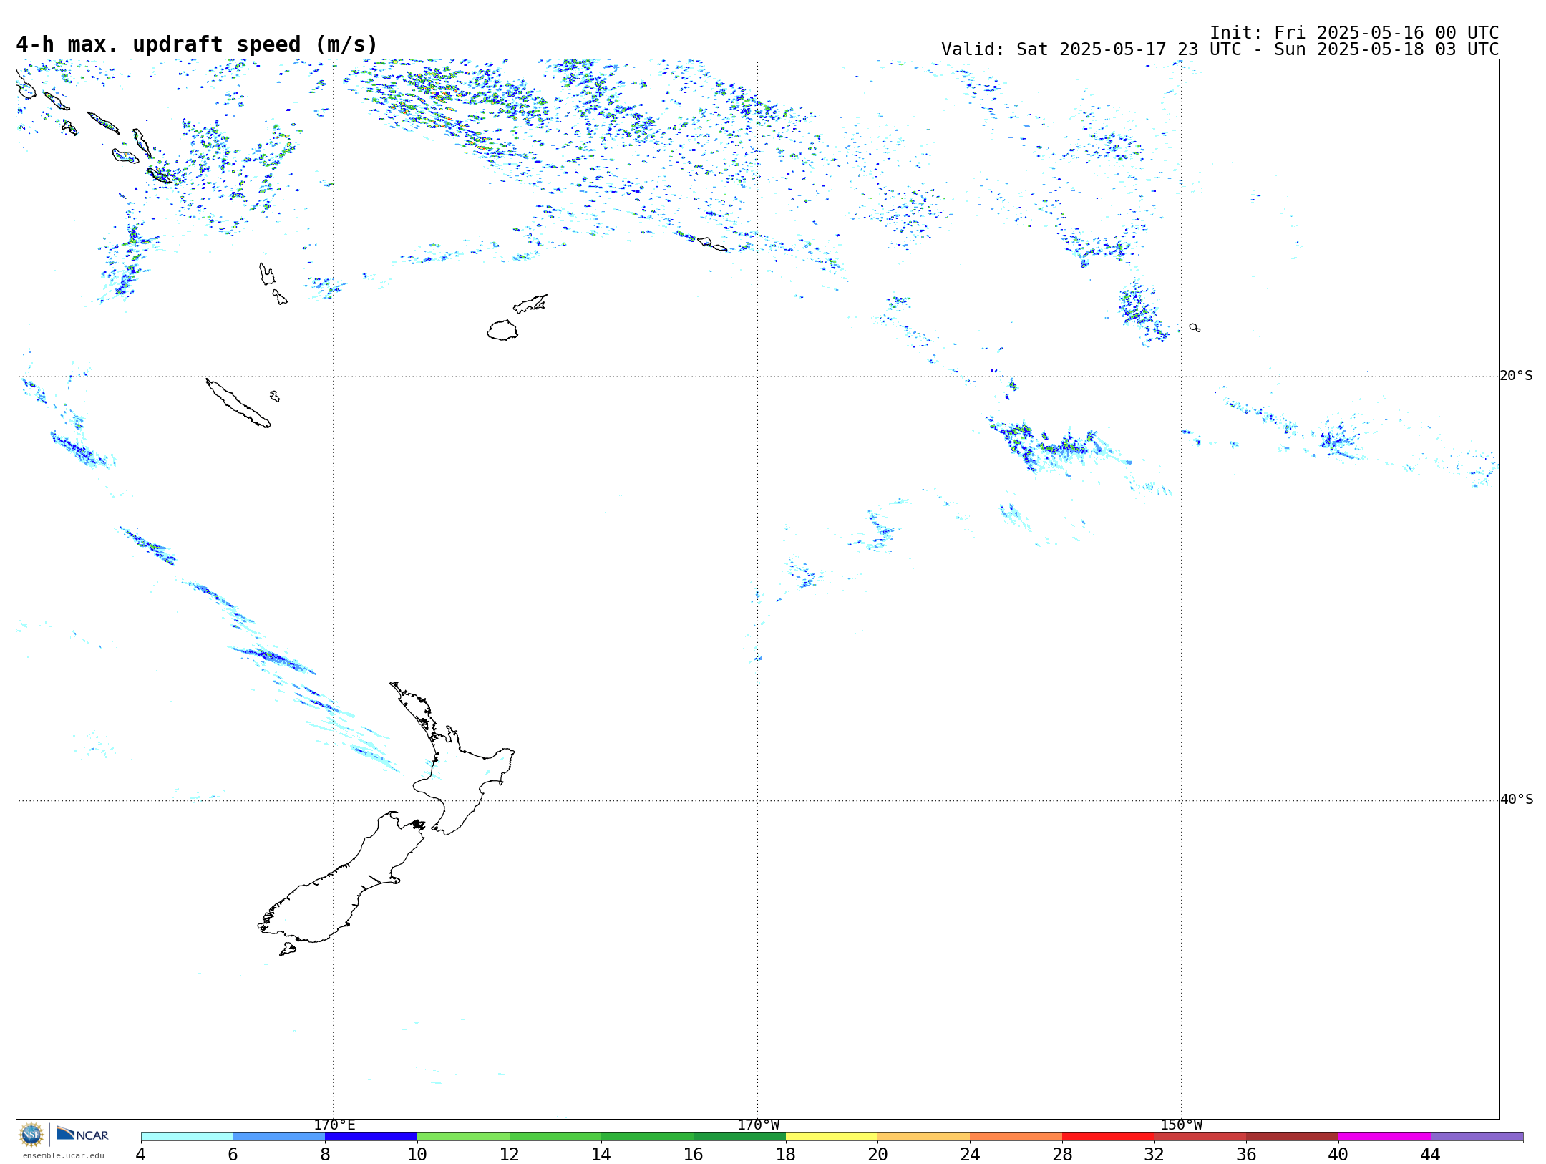Screen dimensions: 1546x1164
Task: Pick the bright red 28–32 colorbar segment
Action: coord(1108,1137)
